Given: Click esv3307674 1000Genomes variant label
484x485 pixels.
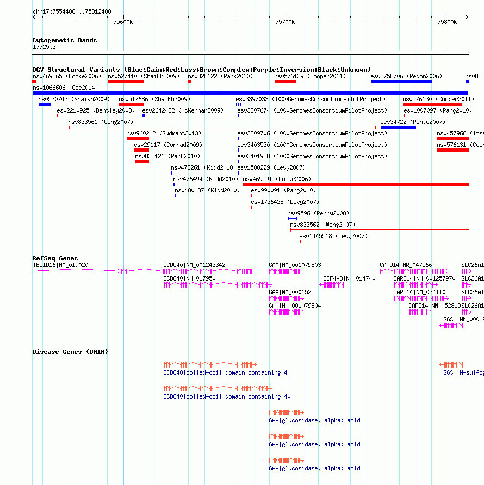Looking at the screenshot, I should 312,111.
